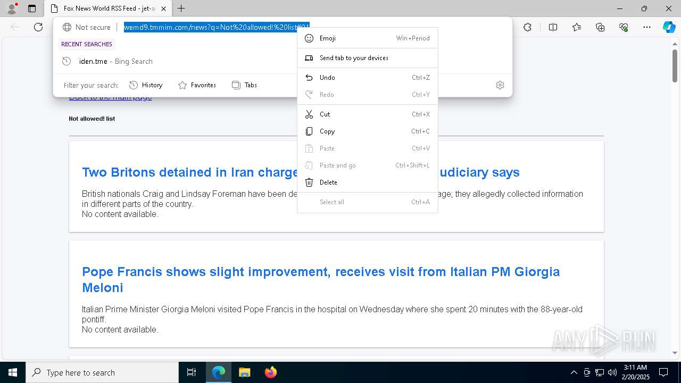The width and height of the screenshot is (681, 383).
Task: Open Settings and more ellipsis menu
Action: tap(647, 27)
